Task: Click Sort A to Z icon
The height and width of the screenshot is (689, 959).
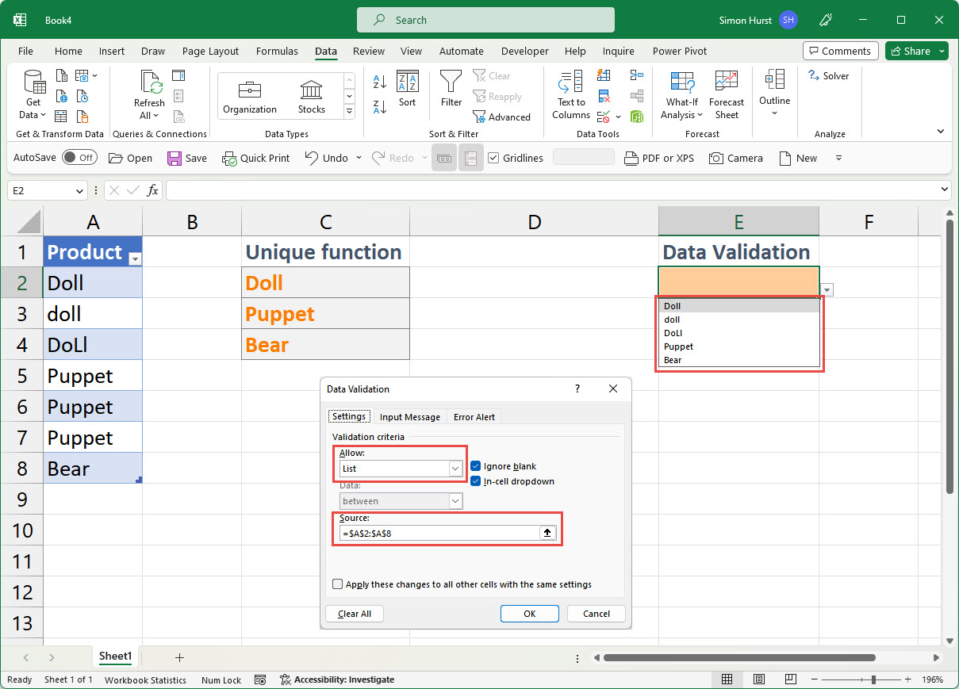Action: (379, 81)
